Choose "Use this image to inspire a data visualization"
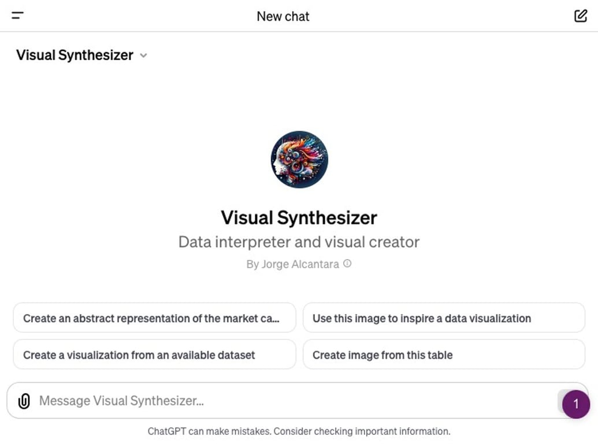Viewport: 598px width, 444px height. pos(443,318)
